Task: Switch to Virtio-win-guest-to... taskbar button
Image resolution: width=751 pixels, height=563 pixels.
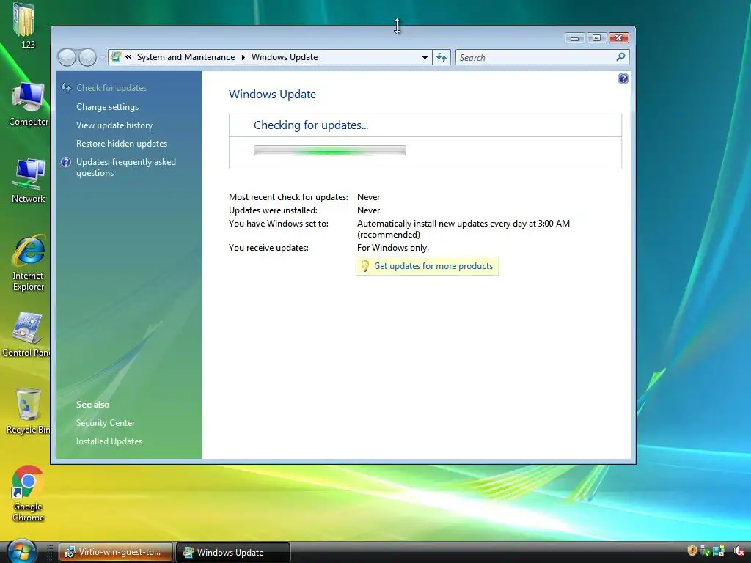Action: (x=116, y=552)
